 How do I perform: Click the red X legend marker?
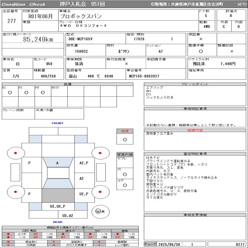pyautogui.click(x=8, y=245)
